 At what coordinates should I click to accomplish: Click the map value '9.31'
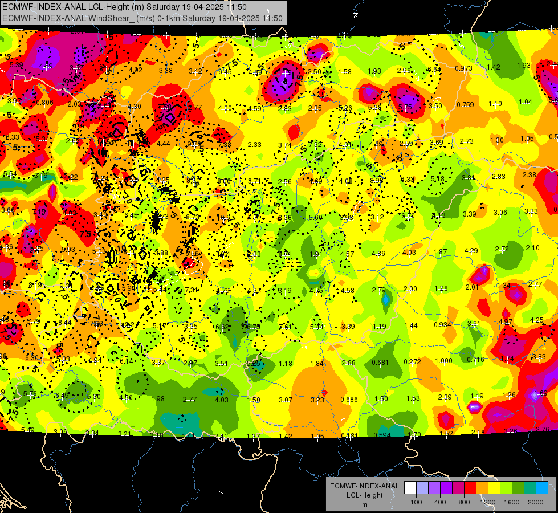click(x=66, y=286)
